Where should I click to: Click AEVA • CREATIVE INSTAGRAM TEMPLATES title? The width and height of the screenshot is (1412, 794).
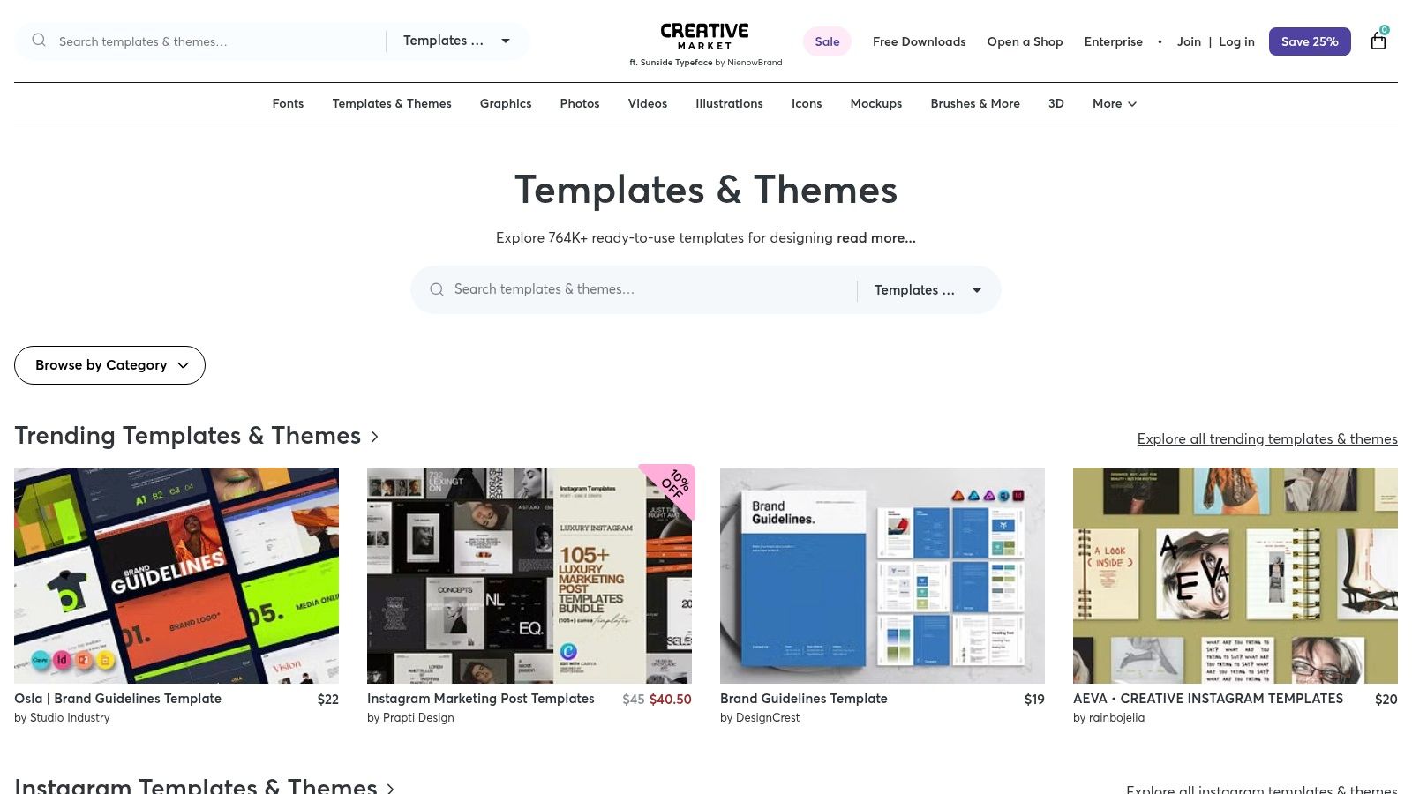coord(1208,698)
